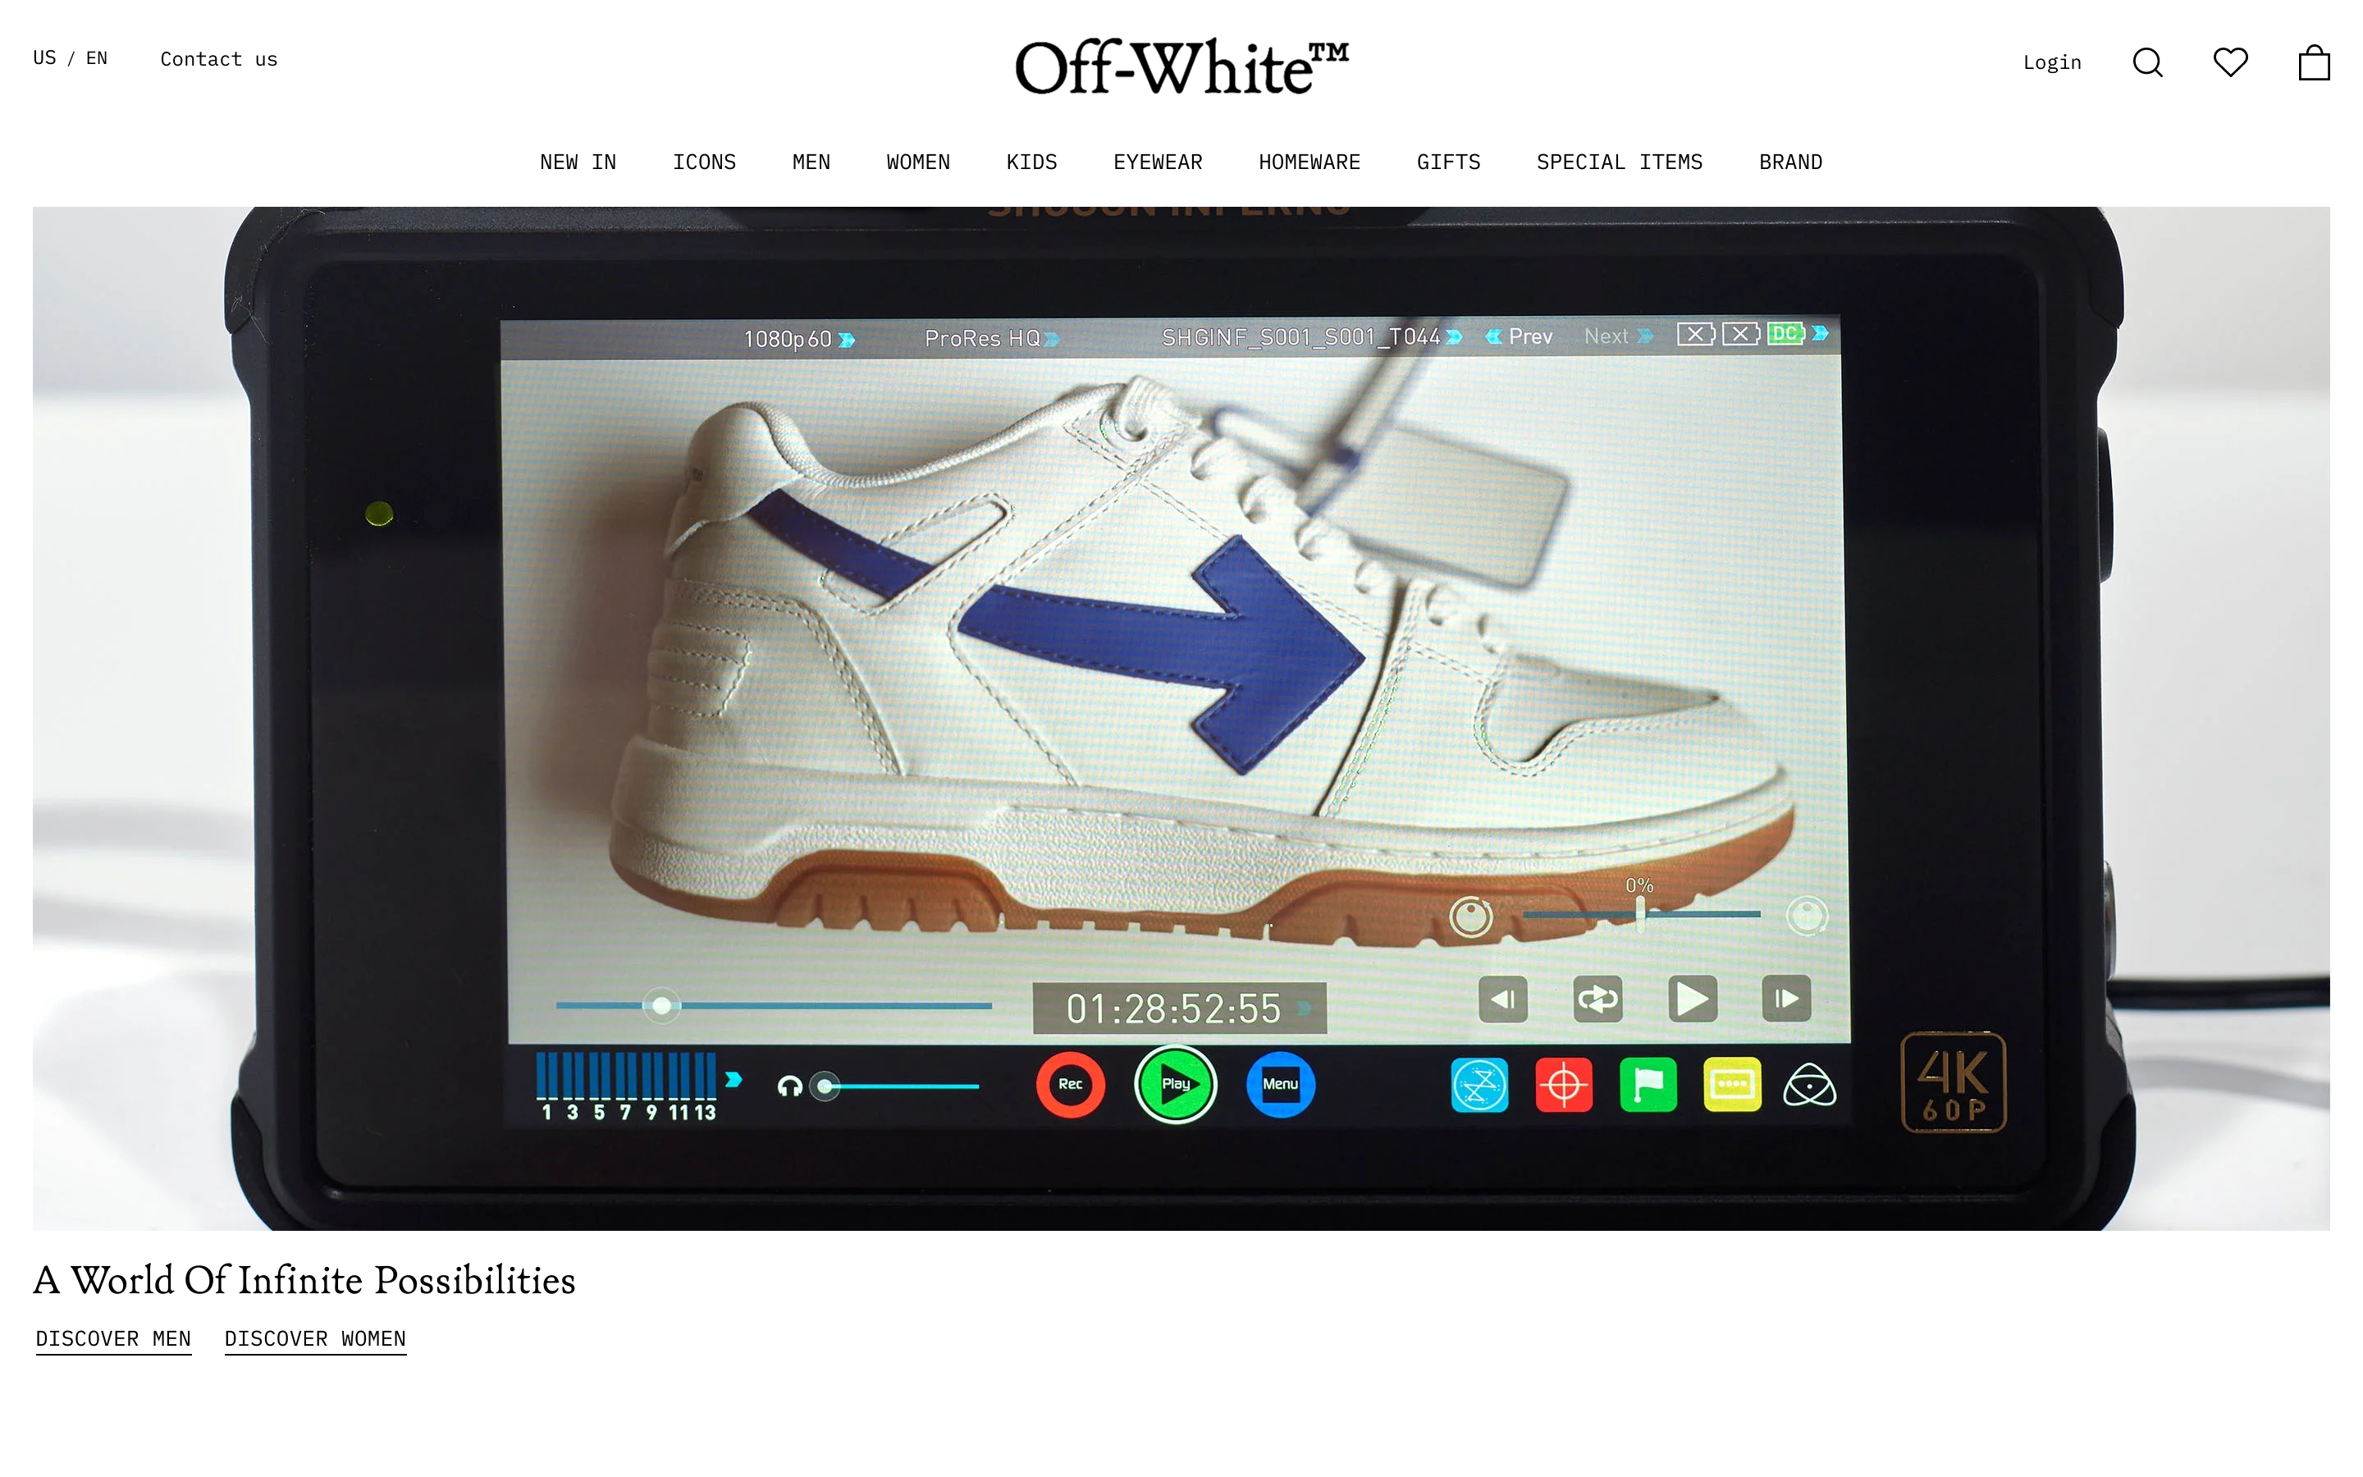Viewport: 2363px width, 1477px height.
Task: Open the US / EN region selector
Action: point(71,57)
